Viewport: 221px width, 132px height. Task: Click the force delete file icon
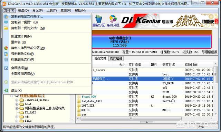point(6,54)
